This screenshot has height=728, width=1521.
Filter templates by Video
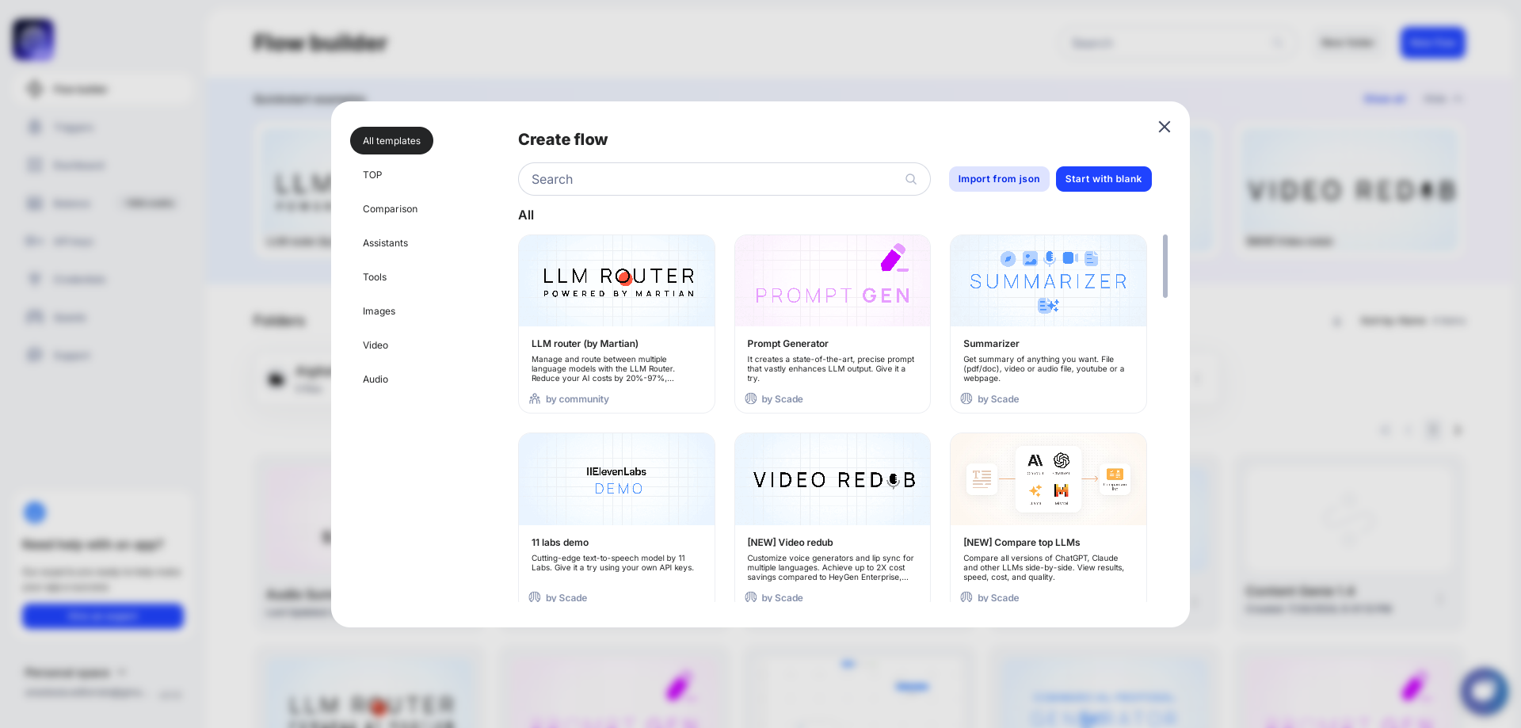pyautogui.click(x=375, y=345)
